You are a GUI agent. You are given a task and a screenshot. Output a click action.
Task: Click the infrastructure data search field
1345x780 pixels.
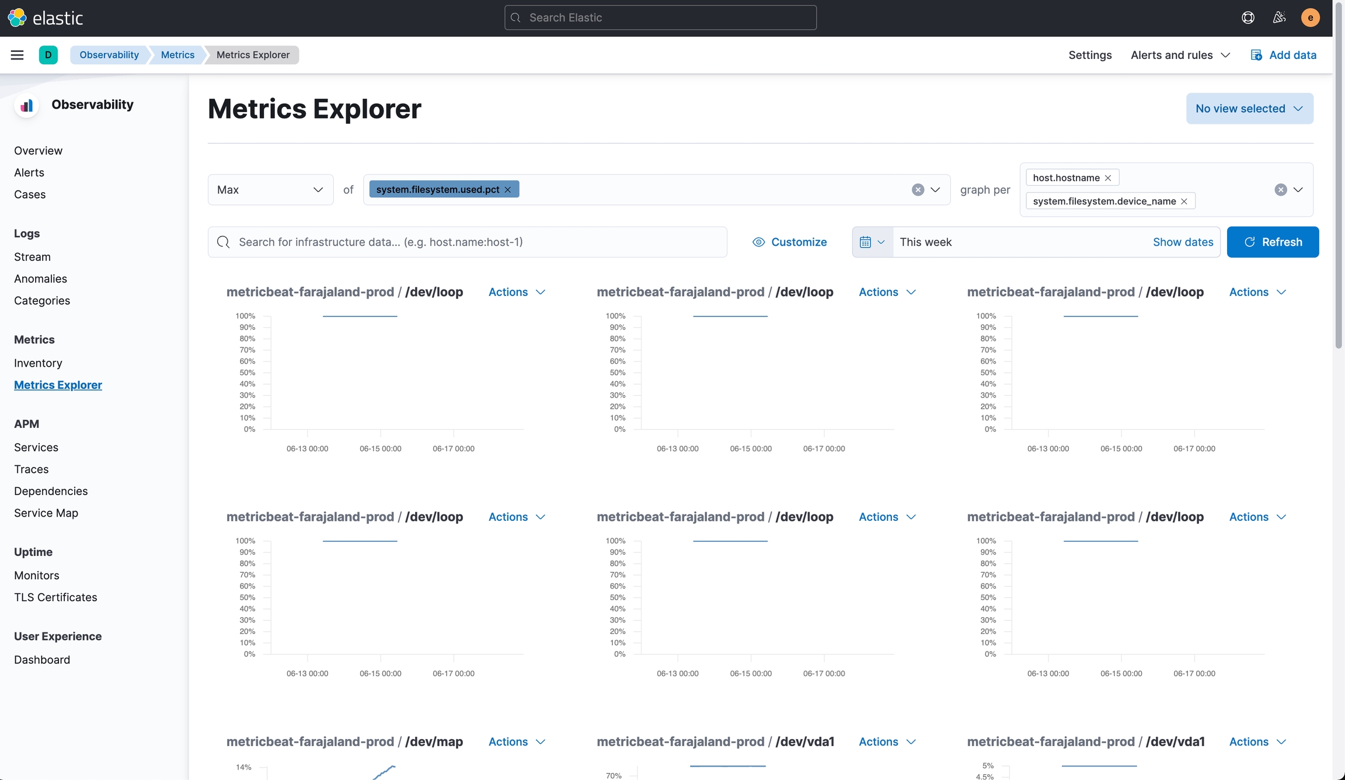click(x=467, y=242)
